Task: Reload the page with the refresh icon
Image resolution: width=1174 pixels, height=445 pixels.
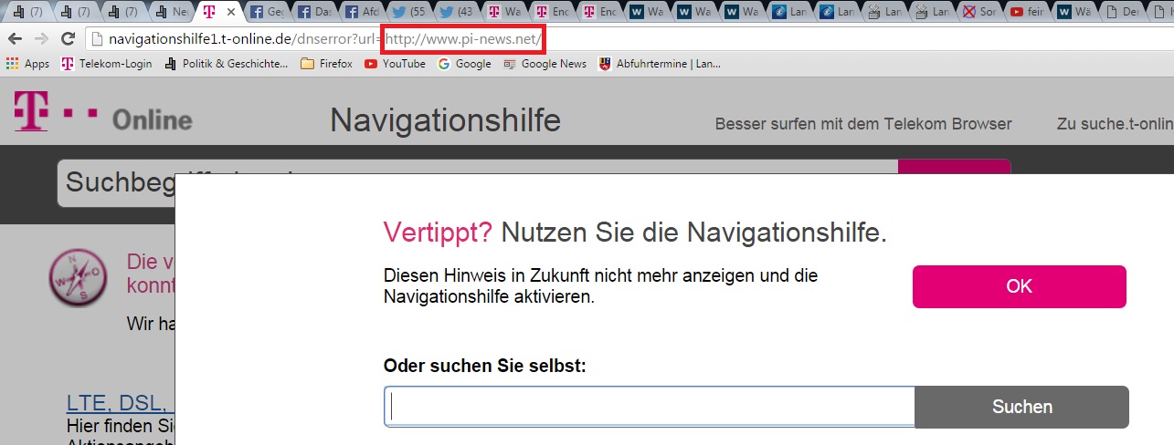Action: click(x=68, y=39)
